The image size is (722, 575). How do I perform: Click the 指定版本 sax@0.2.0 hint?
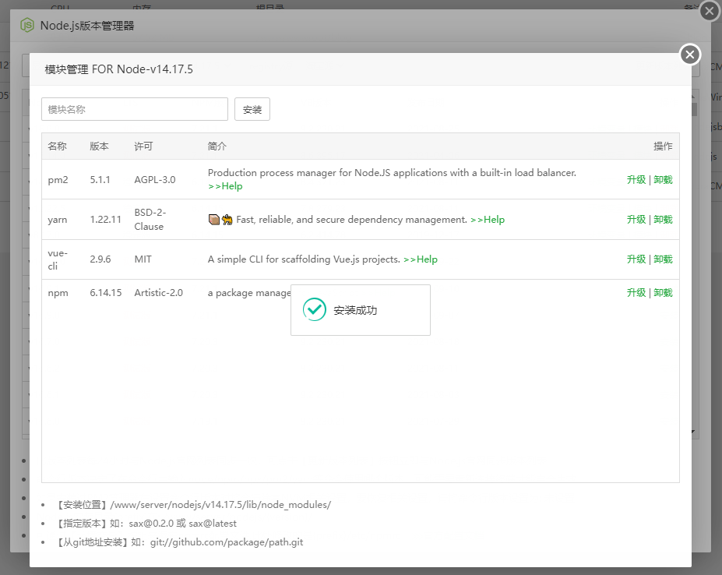tap(146, 524)
